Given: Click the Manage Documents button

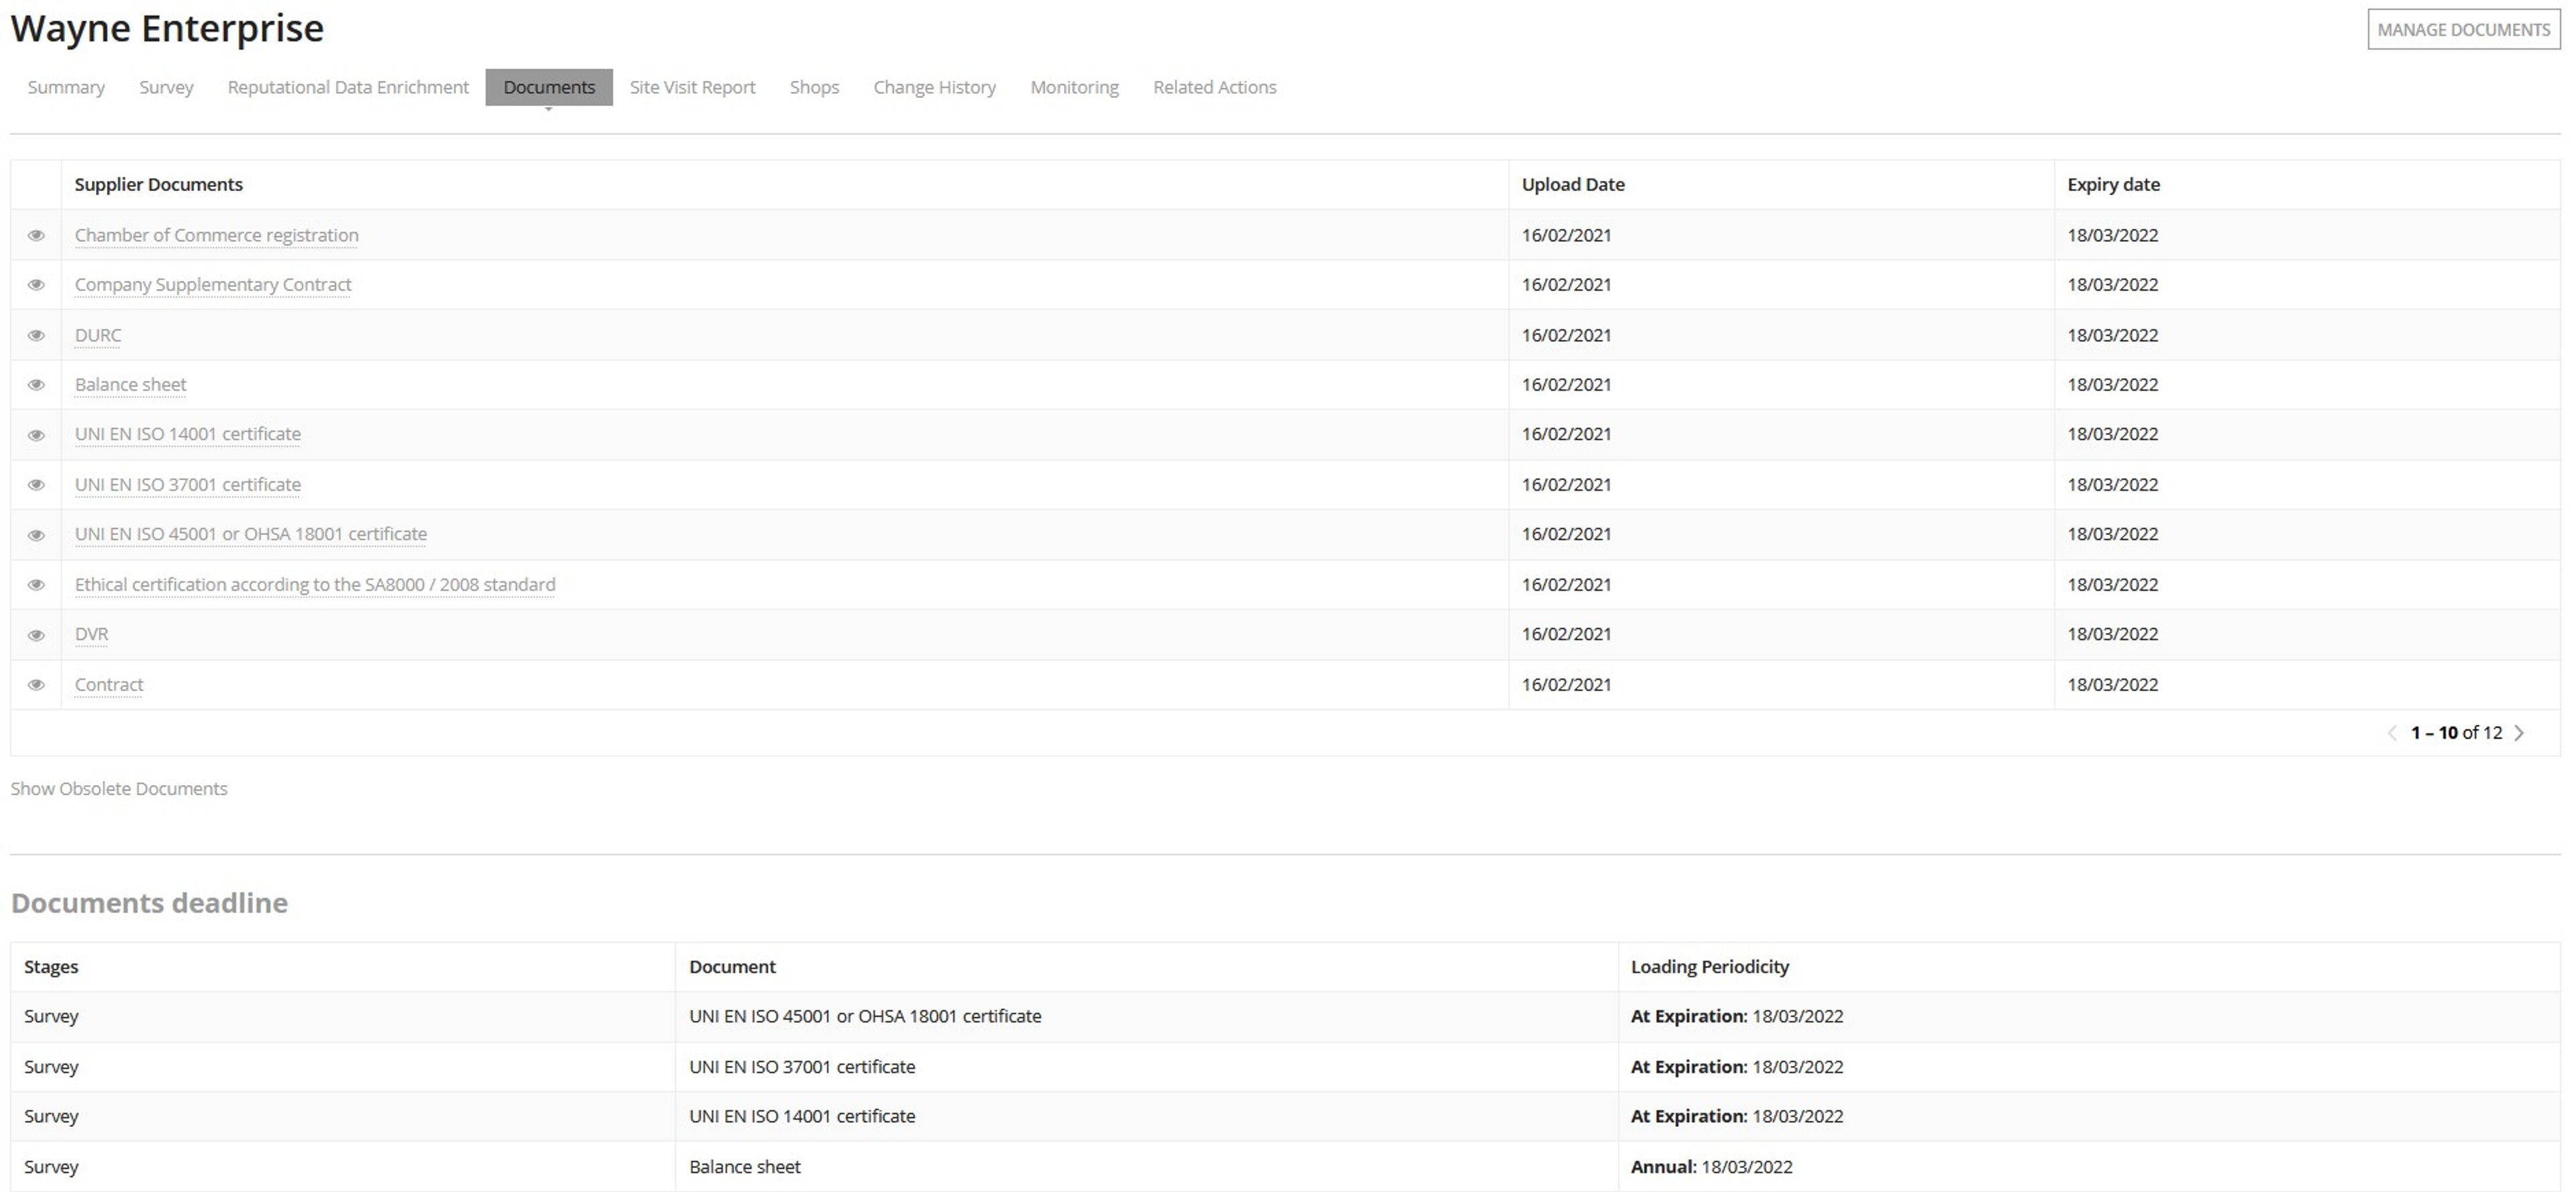Looking at the screenshot, I should 2463,30.
